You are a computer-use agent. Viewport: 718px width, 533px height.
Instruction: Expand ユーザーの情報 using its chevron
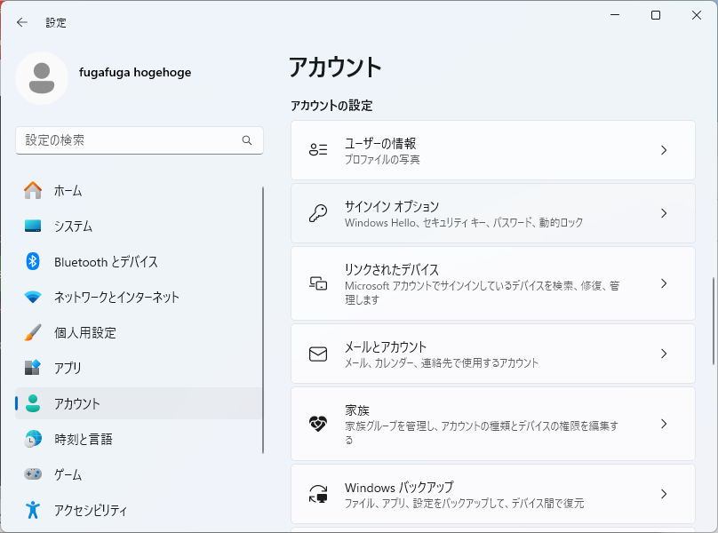(x=664, y=150)
